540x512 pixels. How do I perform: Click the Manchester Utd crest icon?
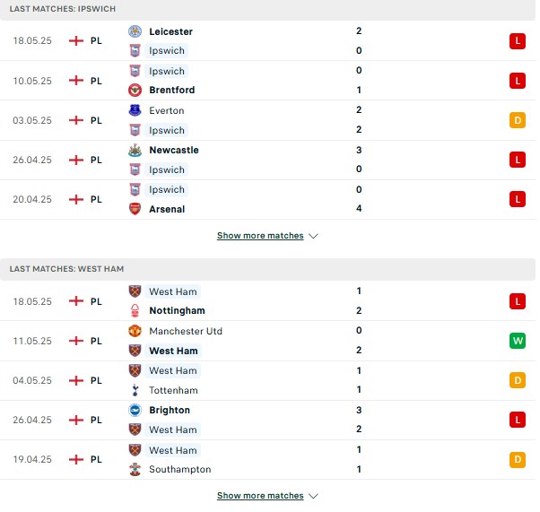[x=135, y=331]
